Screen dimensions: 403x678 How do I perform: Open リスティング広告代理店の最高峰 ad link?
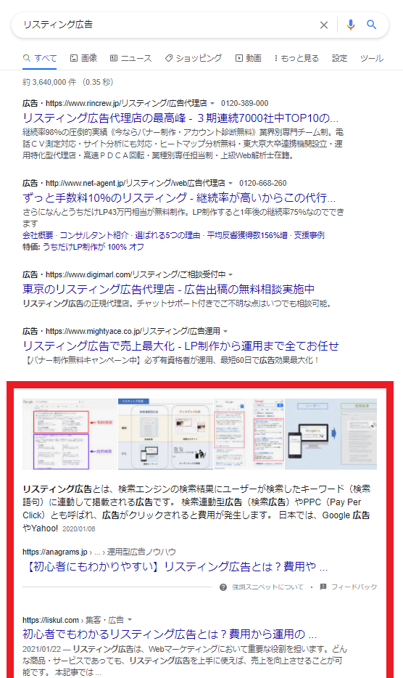[180, 118]
